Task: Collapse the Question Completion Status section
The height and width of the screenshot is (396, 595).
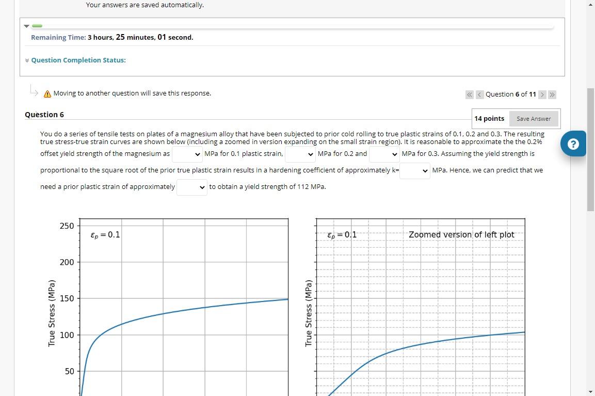Action: [27, 60]
